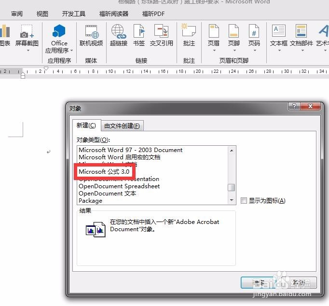The width and height of the screenshot is (329, 306).
Task: Switch to Create from File (由文件创建) tab
Action: pos(122,125)
